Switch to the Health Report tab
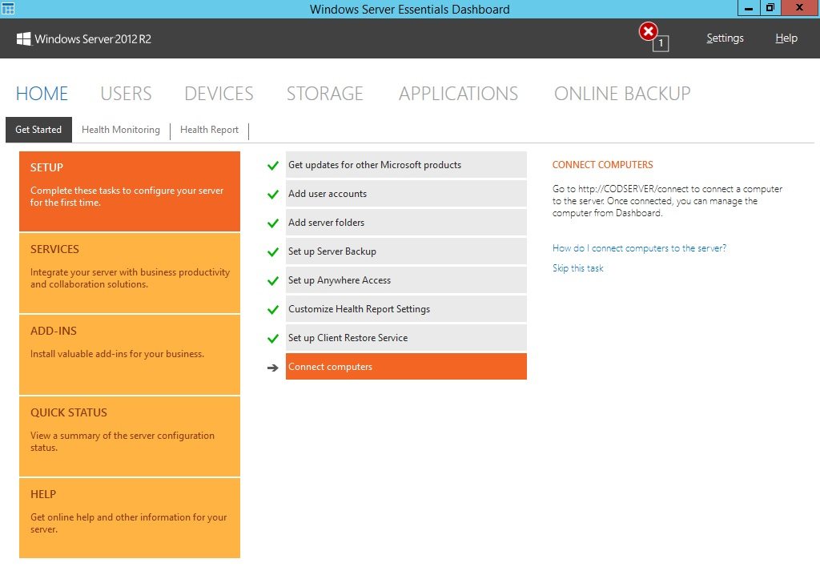Image resolution: width=820 pixels, height=583 pixels. click(x=209, y=130)
